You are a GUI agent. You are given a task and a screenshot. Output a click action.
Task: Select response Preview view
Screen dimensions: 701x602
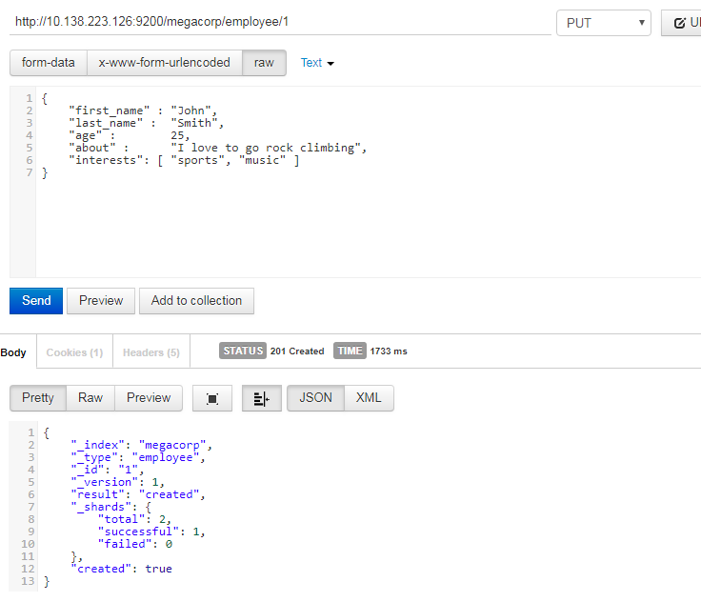[x=149, y=397]
